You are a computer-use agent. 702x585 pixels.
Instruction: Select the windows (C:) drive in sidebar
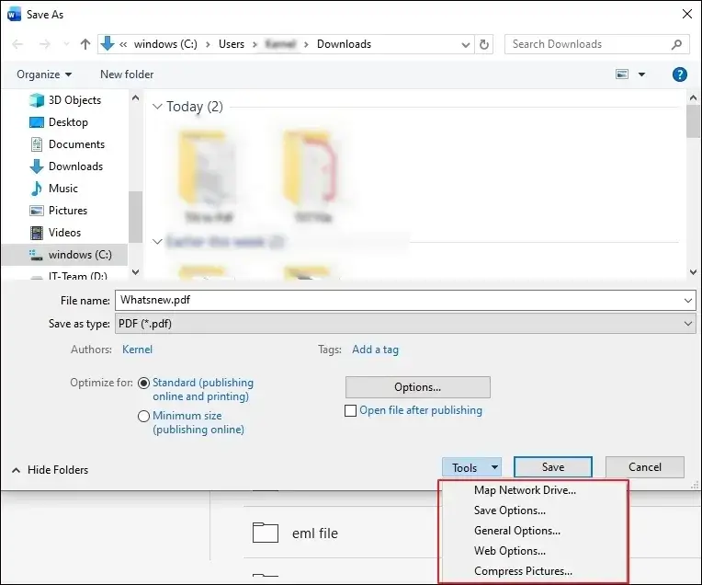click(x=65, y=254)
